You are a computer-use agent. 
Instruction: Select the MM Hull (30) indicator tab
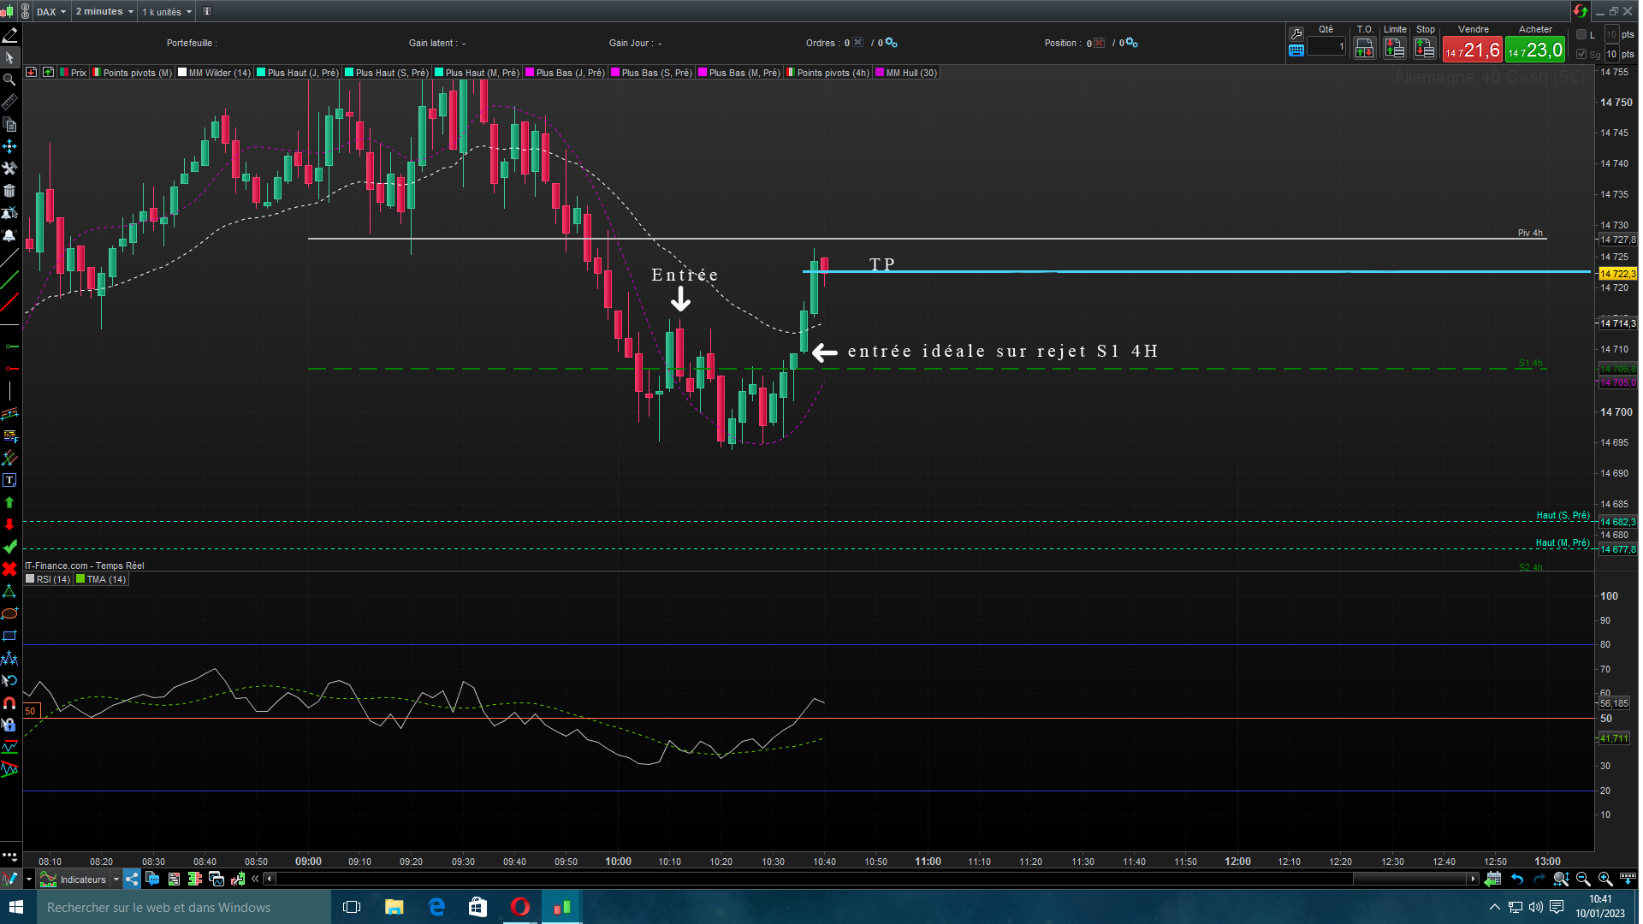910,73
